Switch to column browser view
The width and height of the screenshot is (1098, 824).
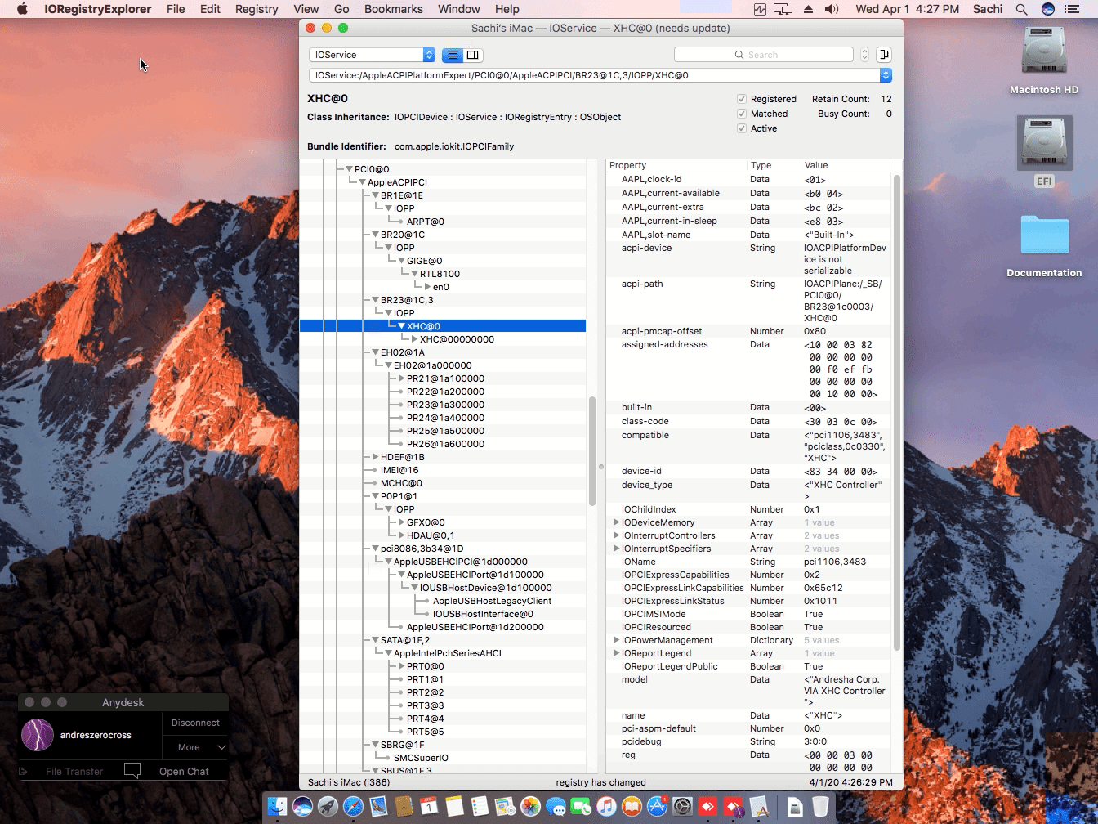click(473, 55)
